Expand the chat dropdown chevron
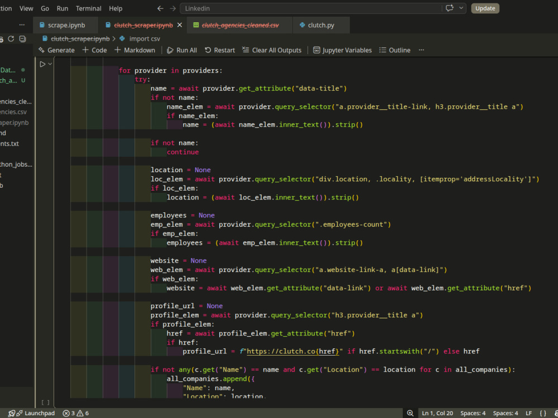The image size is (558, 418). [461, 8]
